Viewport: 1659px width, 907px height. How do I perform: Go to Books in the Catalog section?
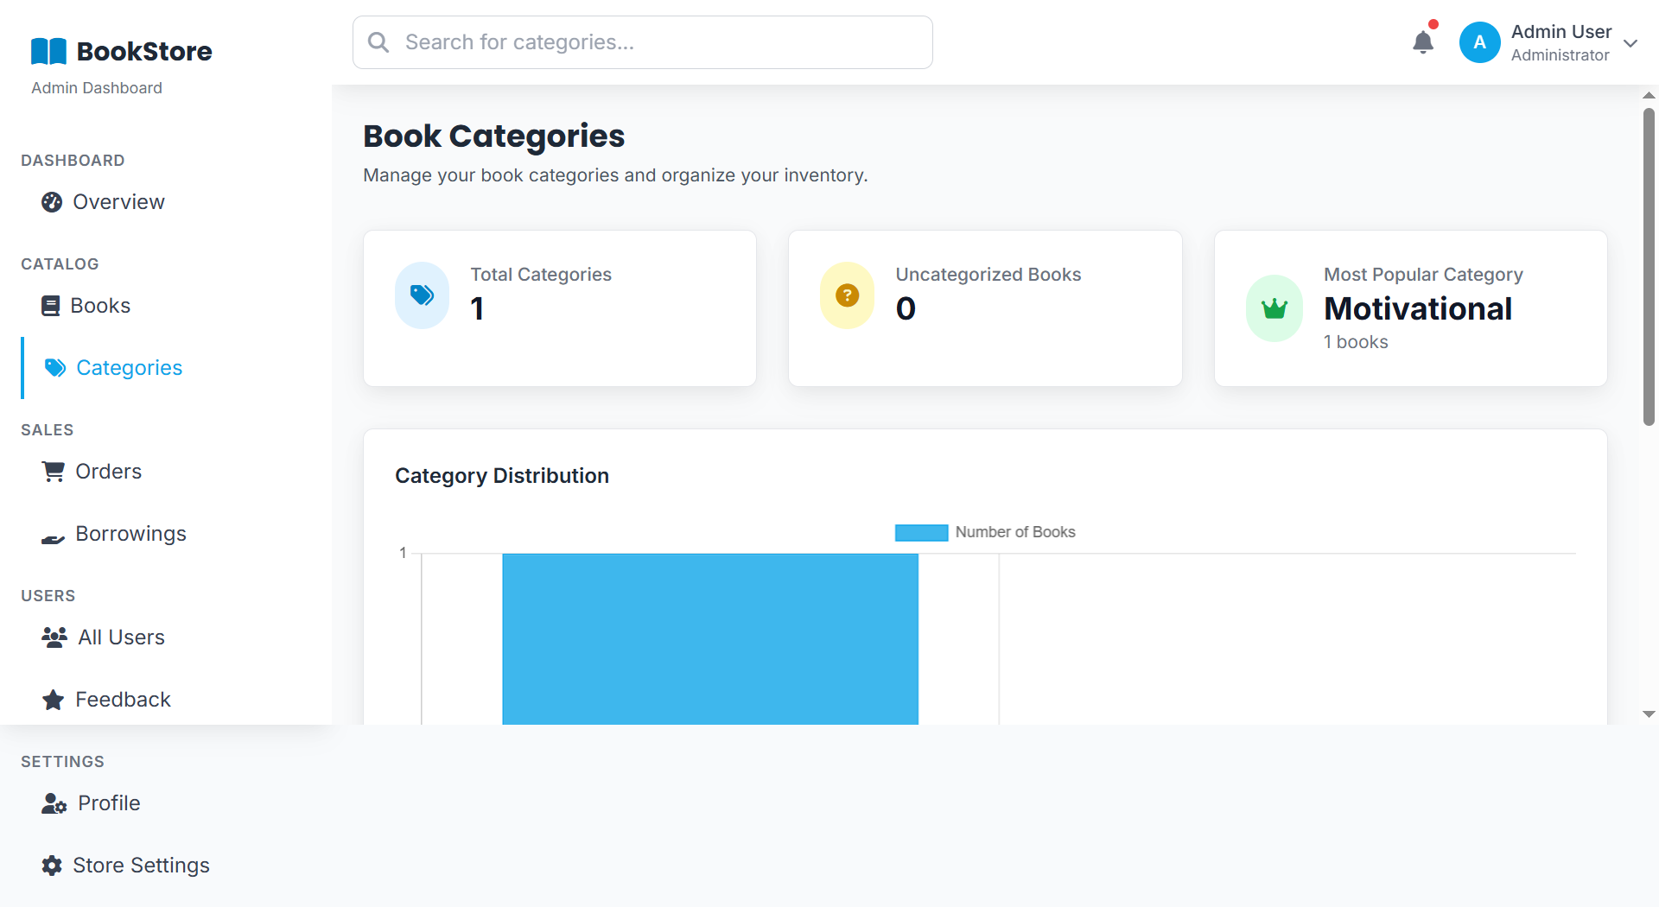(100, 306)
